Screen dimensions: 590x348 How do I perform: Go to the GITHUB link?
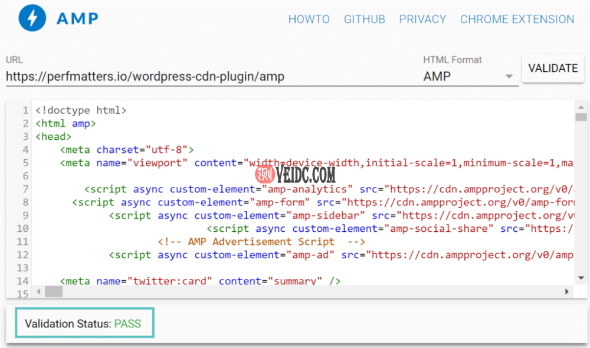[x=364, y=19]
